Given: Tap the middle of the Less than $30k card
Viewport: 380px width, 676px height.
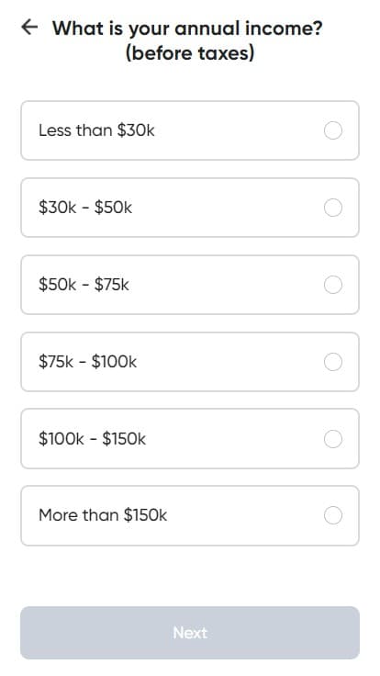Looking at the screenshot, I should [x=190, y=130].
